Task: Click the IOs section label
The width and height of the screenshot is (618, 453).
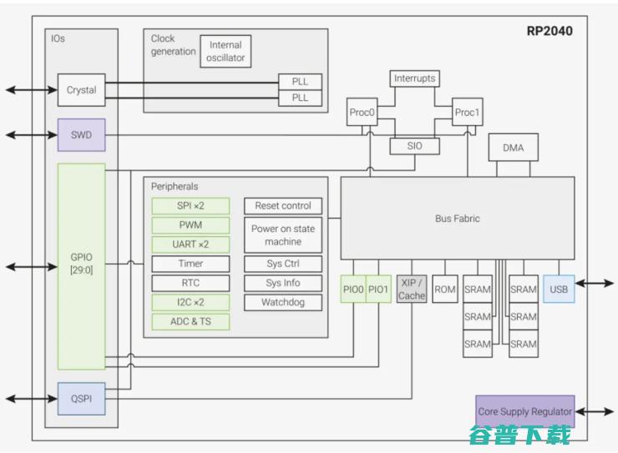Action: point(58,38)
